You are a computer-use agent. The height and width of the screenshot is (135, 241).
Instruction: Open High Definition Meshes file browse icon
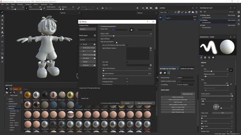coord(151,48)
